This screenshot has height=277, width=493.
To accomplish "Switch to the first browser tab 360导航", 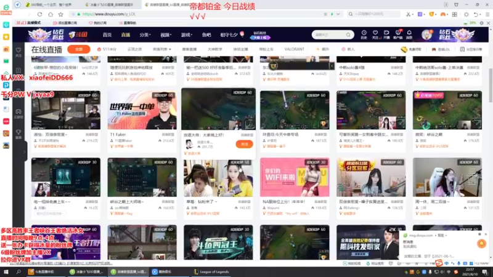I will click(49, 5).
